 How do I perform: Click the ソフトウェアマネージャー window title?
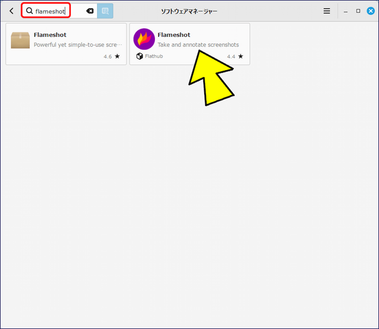click(189, 11)
